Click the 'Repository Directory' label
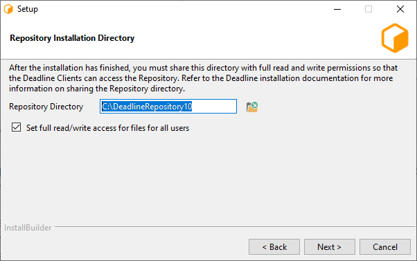Screen dimensions: 417x261 coord(46,107)
